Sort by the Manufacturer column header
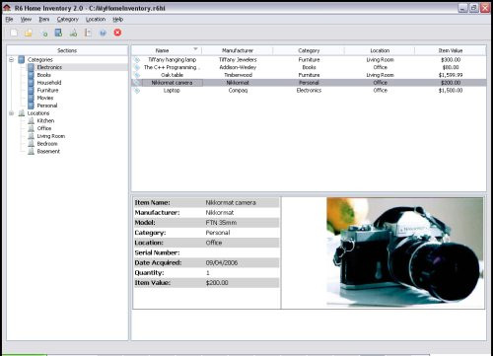The width and height of the screenshot is (493, 356). coord(238,50)
